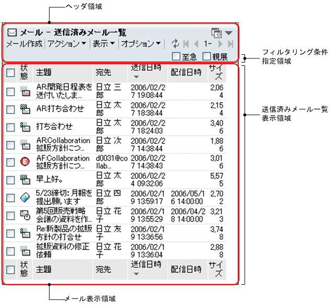
Task: Check the select-all checkbox in bottom header
Action: pos(10,270)
